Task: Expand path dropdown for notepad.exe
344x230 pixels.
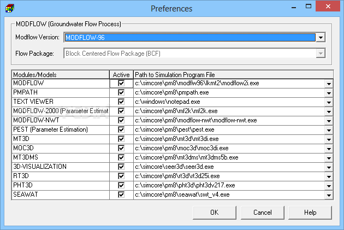Action: click(329, 102)
